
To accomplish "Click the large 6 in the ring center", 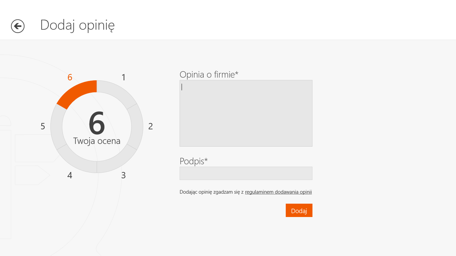I will [x=97, y=123].
